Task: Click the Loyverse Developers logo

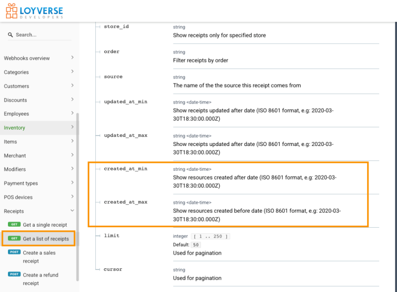Action: (34, 11)
